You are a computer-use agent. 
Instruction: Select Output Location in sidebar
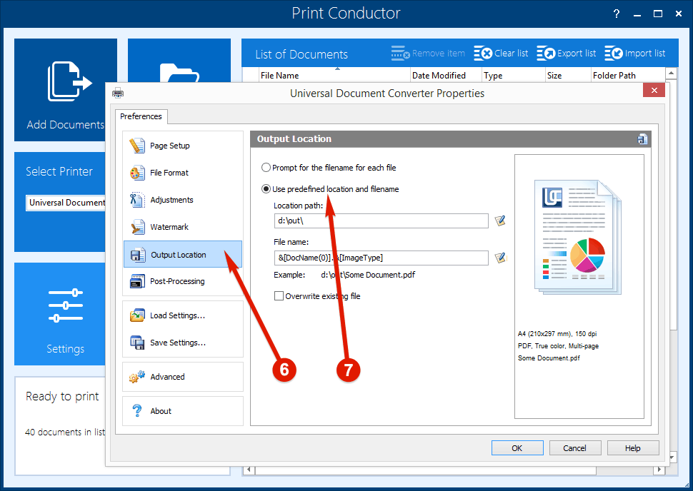(x=182, y=254)
